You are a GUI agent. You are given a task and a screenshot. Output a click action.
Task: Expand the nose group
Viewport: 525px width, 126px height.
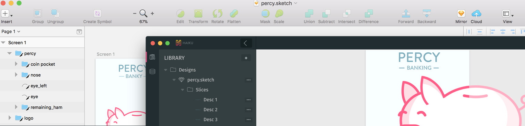pyautogui.click(x=16, y=75)
